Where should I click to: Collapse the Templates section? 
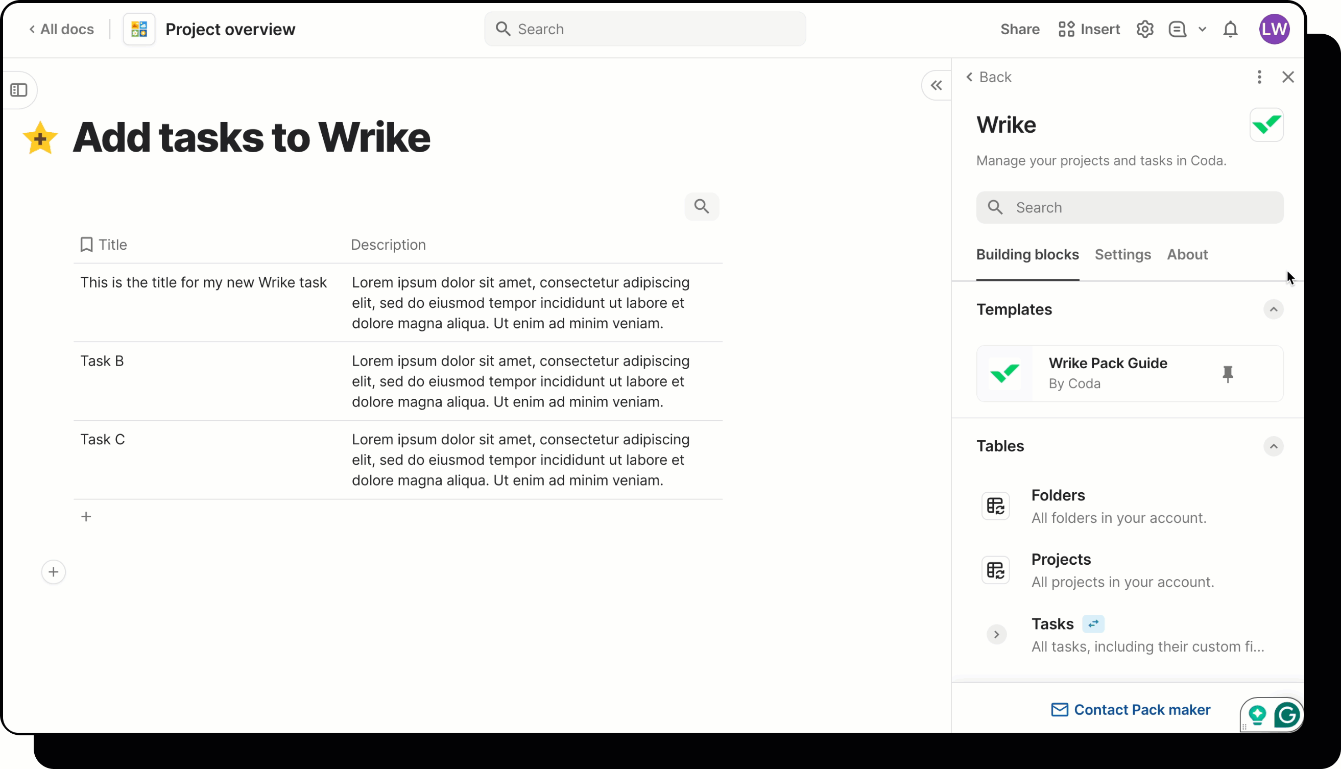pos(1274,309)
